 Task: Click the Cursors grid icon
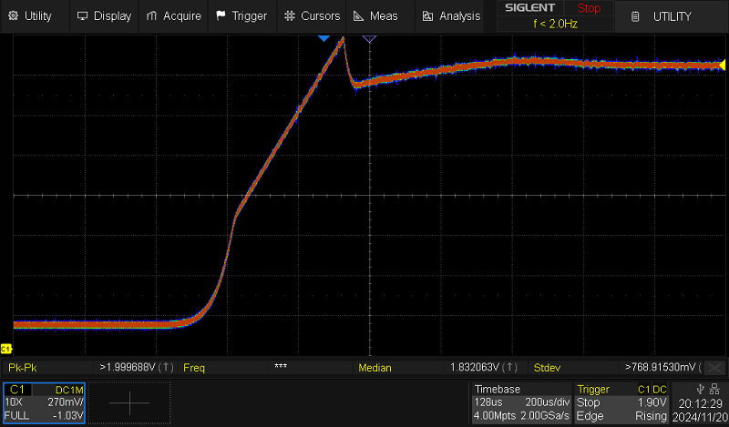tap(290, 15)
